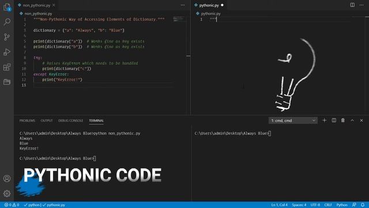Click the dictionary assignment on line 3
Screen dimensions: 369x208
click(79, 30)
